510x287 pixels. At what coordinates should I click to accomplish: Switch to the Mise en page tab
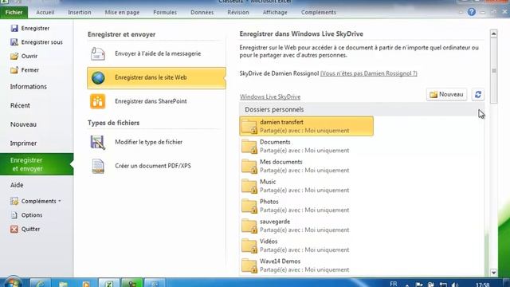[x=122, y=13]
